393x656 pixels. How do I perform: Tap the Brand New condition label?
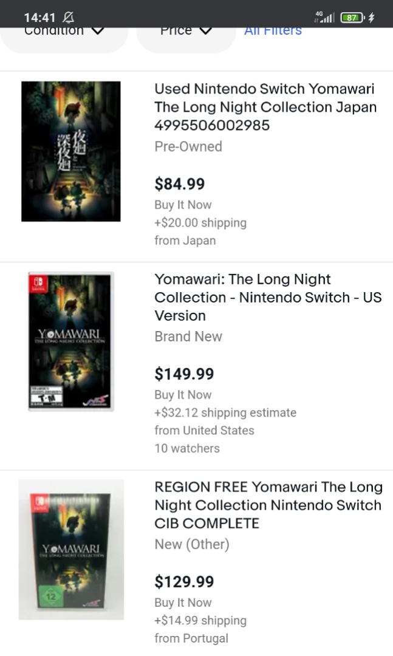(x=188, y=337)
